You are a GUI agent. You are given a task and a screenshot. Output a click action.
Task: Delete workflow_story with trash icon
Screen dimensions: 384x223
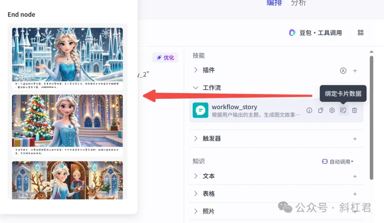coord(354,110)
